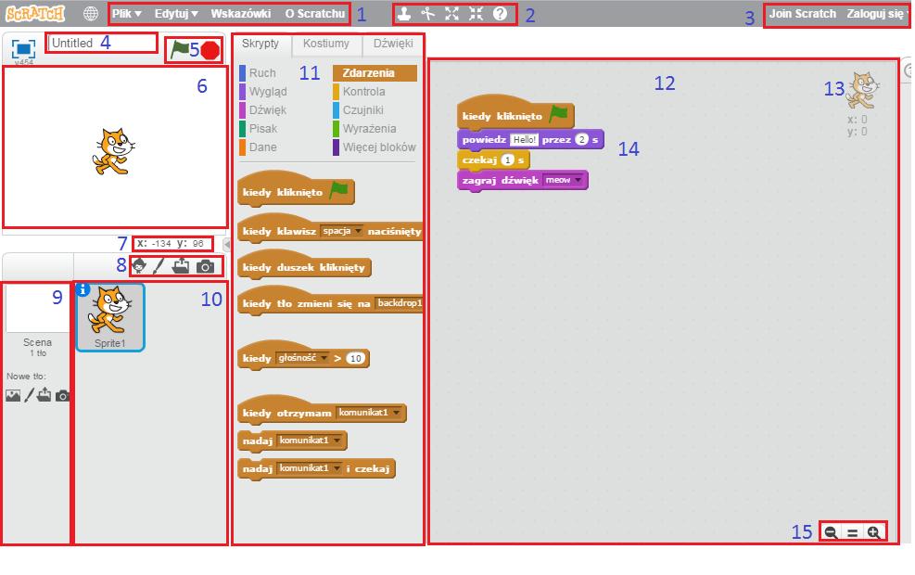Upload backdrop from file
This screenshot has height=575, width=915.
coord(44,395)
